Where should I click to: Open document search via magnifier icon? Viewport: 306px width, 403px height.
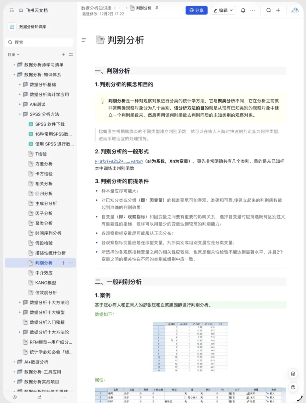(x=268, y=10)
